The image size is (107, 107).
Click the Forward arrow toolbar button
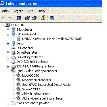pos(10,18)
